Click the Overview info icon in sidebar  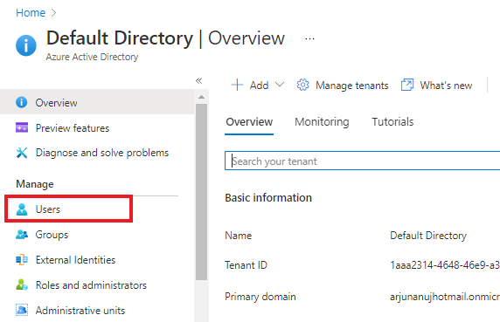[21, 102]
